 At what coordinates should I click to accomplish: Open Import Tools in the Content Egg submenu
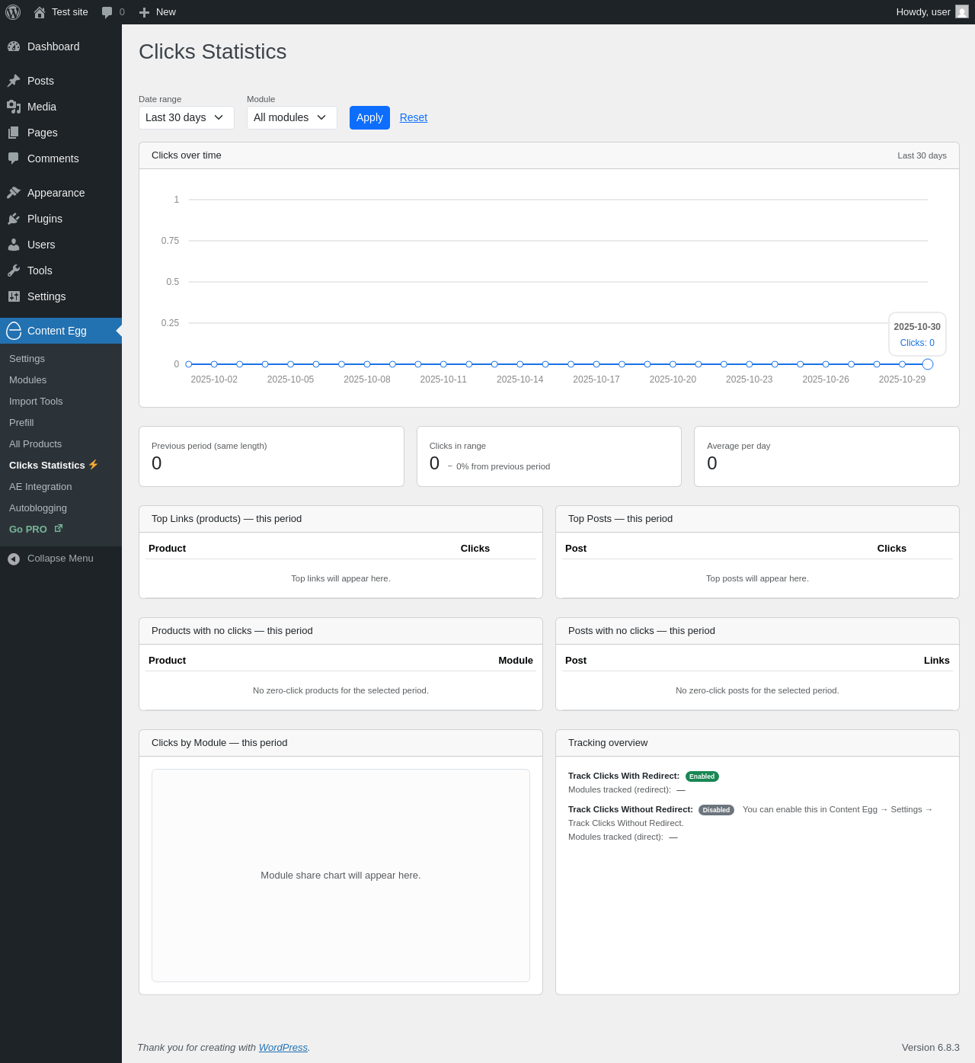pyautogui.click(x=36, y=402)
